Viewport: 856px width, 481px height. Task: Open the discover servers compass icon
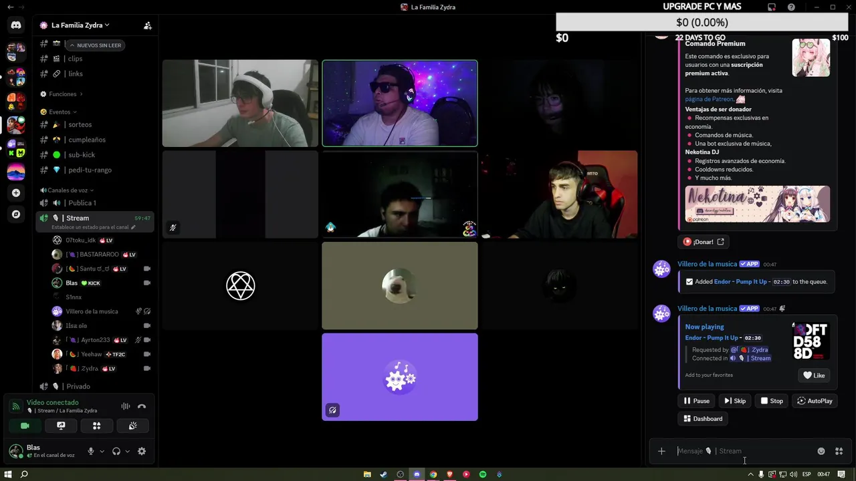click(16, 214)
